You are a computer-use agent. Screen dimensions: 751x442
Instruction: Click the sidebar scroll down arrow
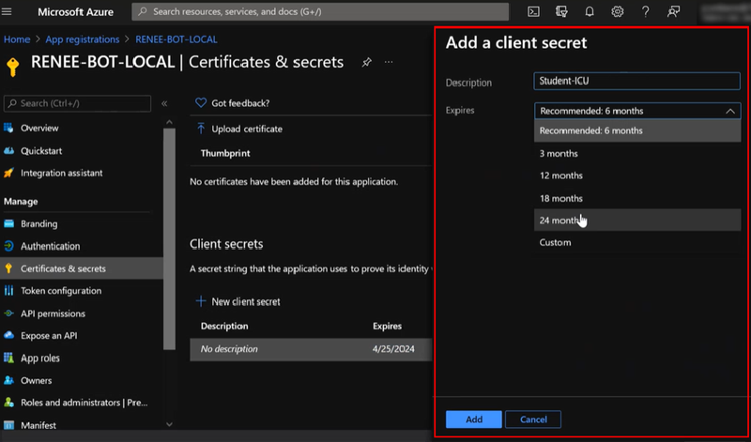click(x=169, y=424)
